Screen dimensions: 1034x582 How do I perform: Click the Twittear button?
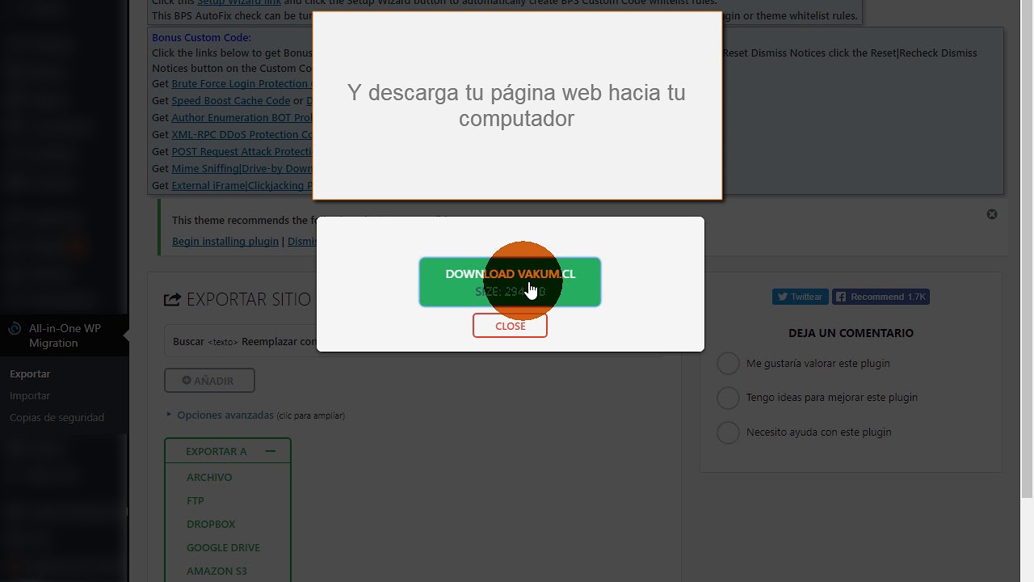pos(800,297)
